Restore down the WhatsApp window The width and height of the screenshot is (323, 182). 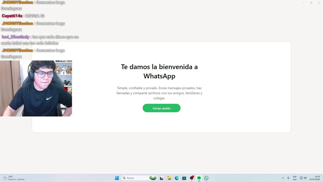pos(311,3)
